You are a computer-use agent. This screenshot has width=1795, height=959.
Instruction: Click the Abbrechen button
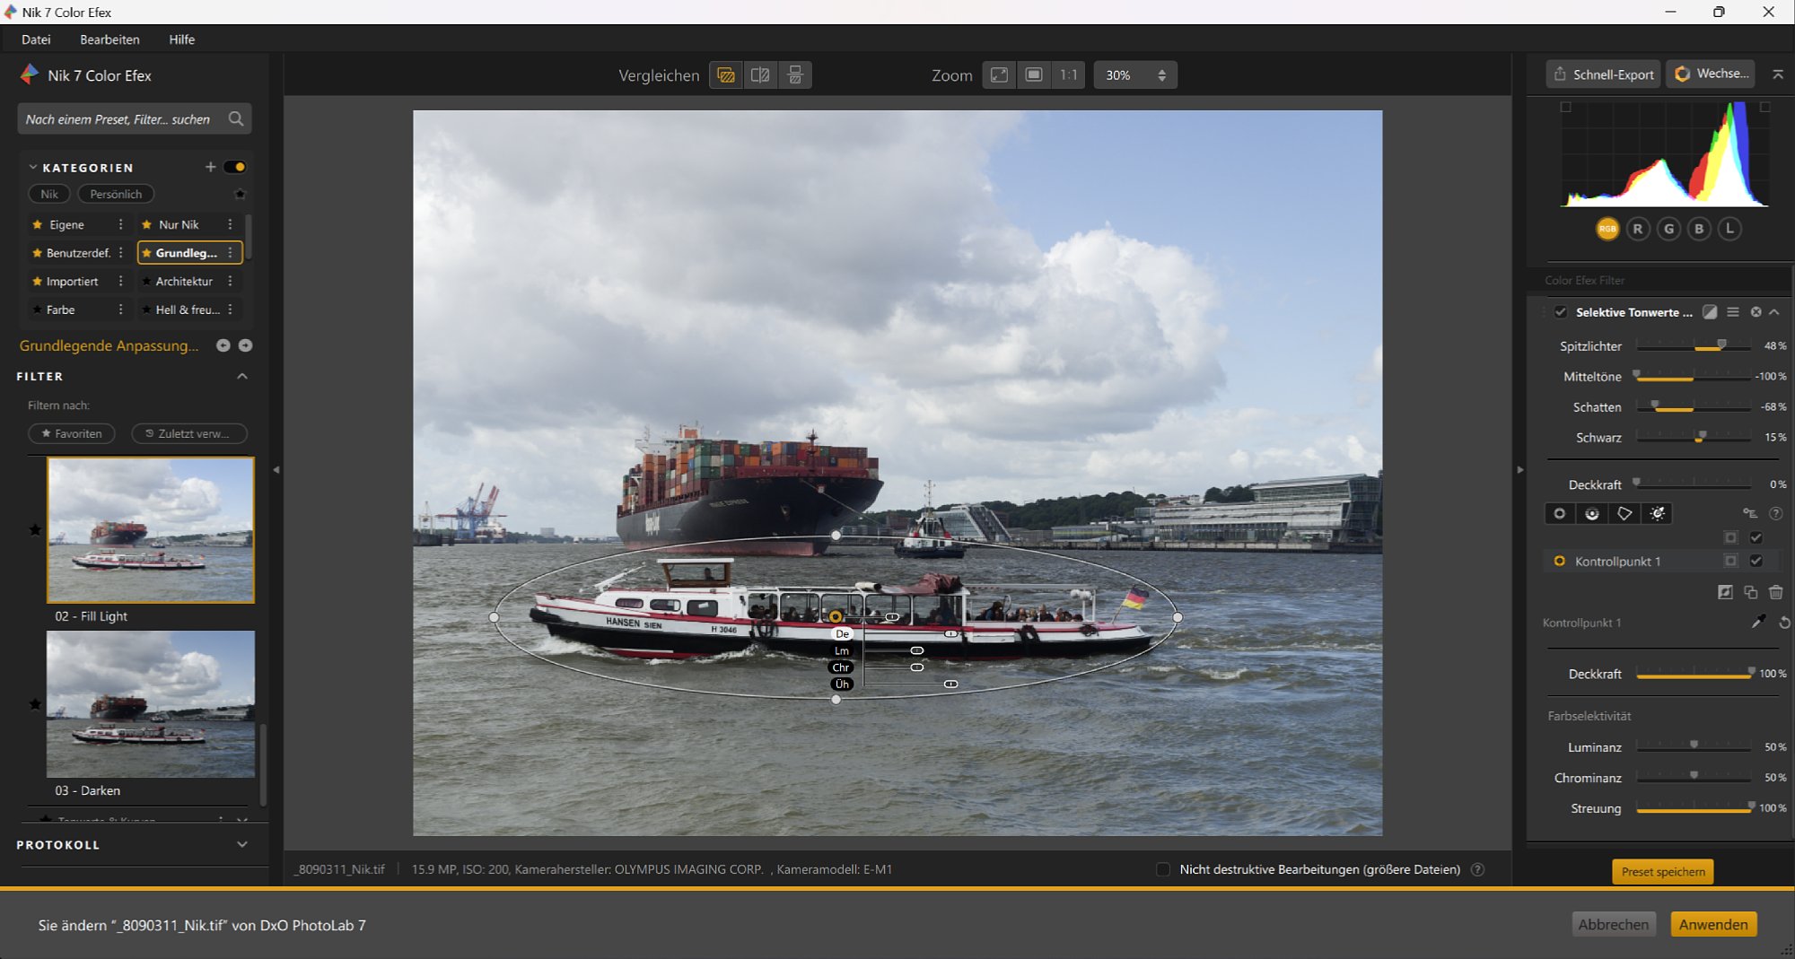click(1613, 924)
